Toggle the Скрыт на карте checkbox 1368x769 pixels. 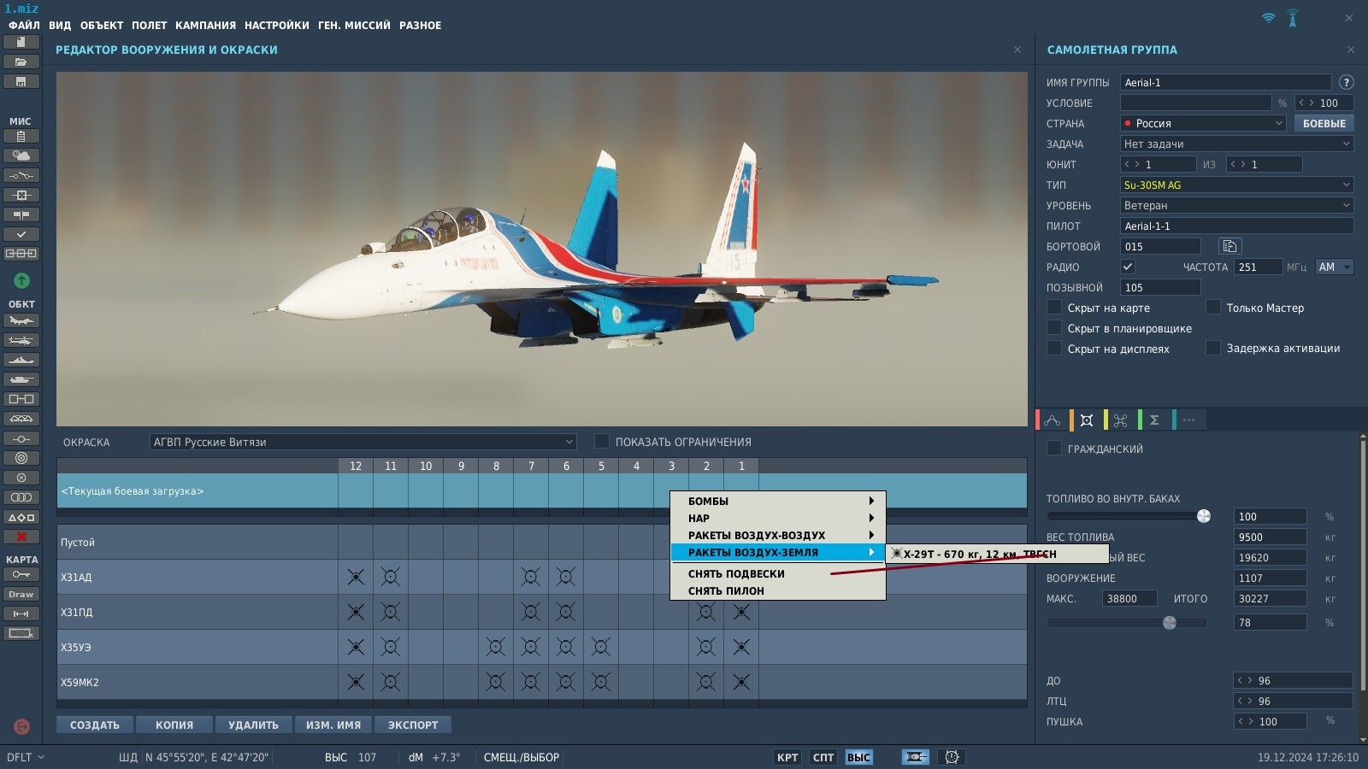[1054, 308]
